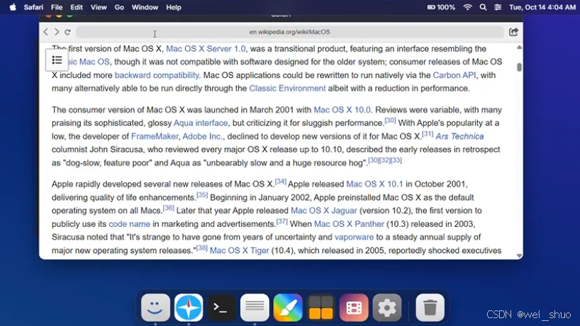
Task: Open the Trash in dock
Action: click(430, 308)
